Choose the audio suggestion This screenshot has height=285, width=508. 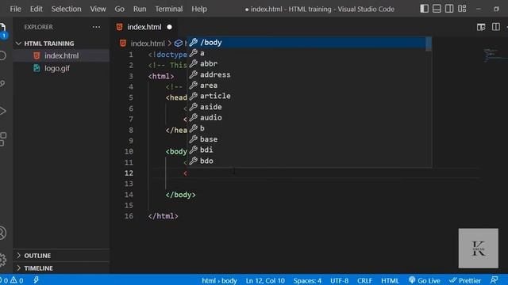point(307,118)
